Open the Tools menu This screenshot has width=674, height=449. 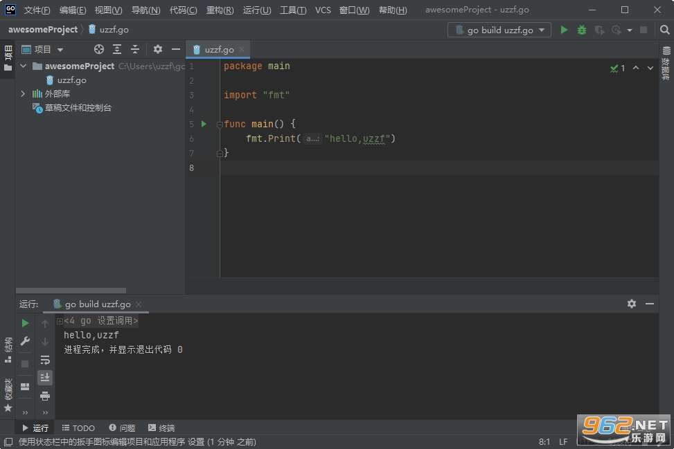[x=293, y=10]
